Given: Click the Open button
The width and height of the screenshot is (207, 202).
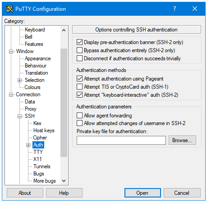Looking at the screenshot, I should tap(143, 193).
